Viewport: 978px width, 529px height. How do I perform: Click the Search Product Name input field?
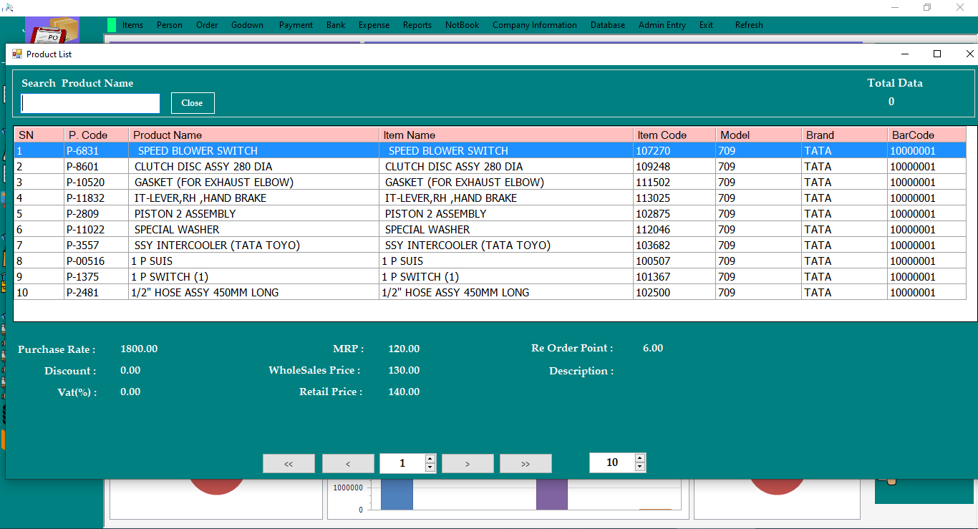90,104
